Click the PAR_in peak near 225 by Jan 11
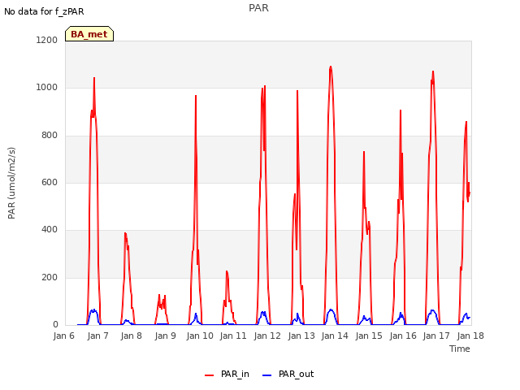Viewport: 520px width, 390px height. [x=227, y=271]
